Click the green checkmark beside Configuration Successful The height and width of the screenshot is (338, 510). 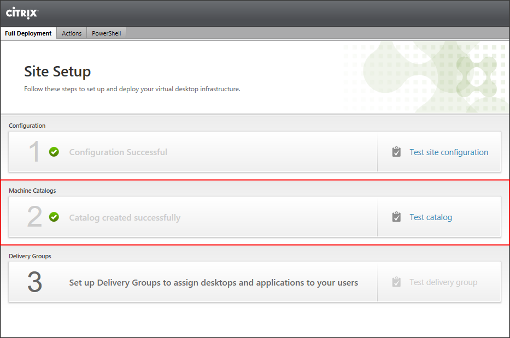click(54, 152)
